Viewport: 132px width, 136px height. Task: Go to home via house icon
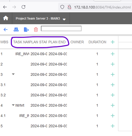coord(6,18)
